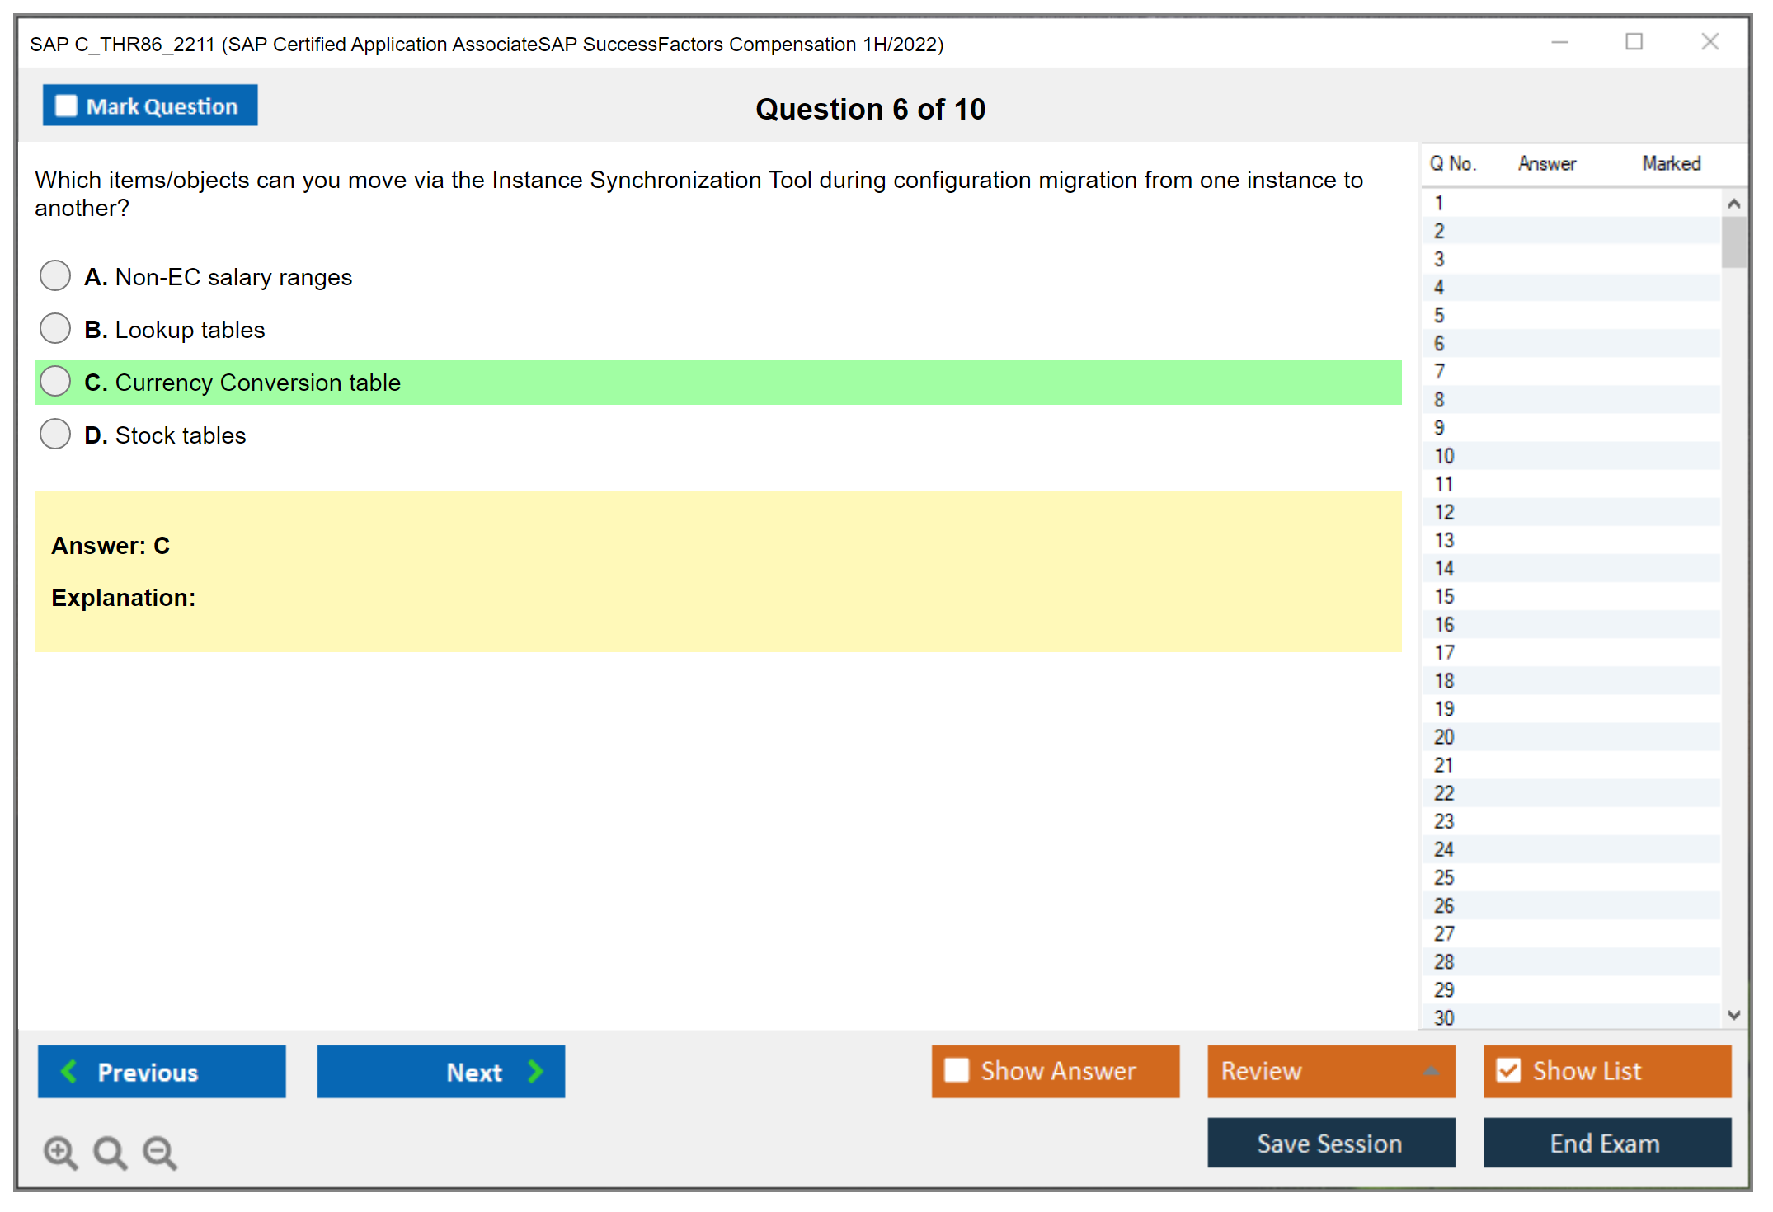Pick option D Stock tables
The image size is (1773, 1212).
pos(55,434)
